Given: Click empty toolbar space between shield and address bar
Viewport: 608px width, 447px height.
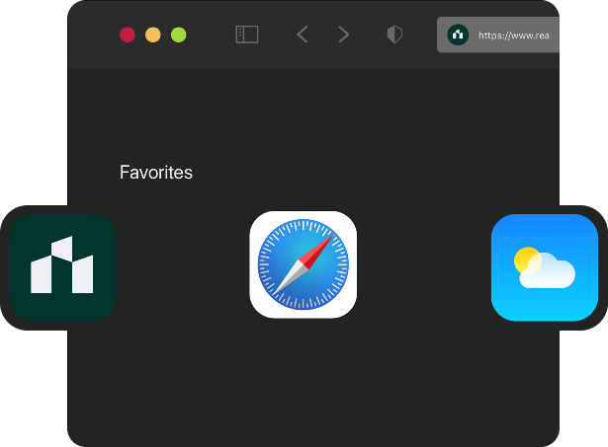Looking at the screenshot, I should [x=420, y=35].
